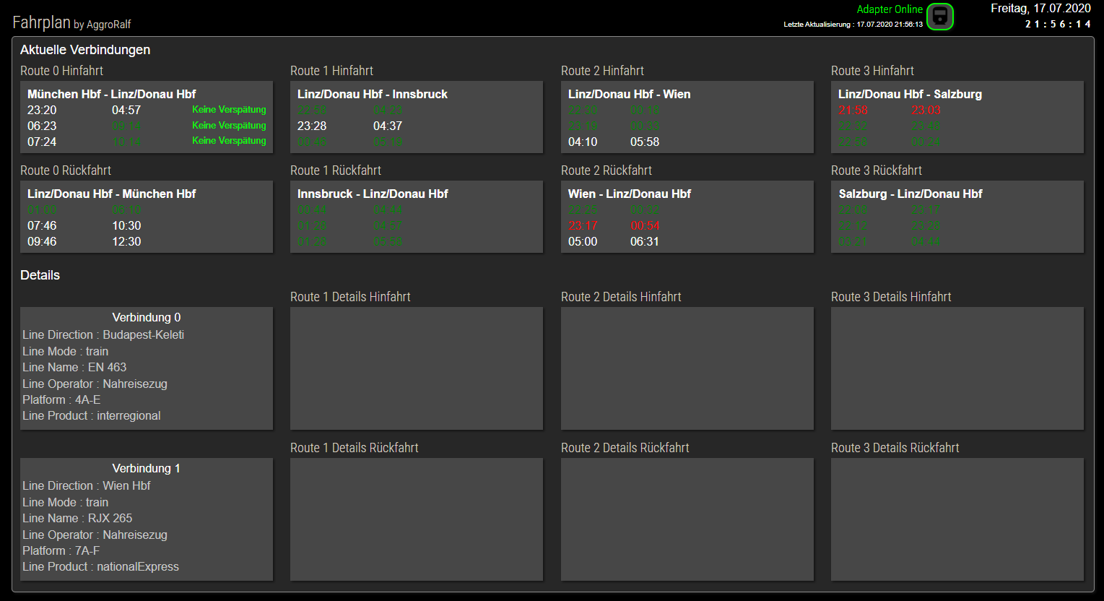The height and width of the screenshot is (601, 1104).
Task: Select the Aktuelle Verbindungen heading
Action: (85, 50)
